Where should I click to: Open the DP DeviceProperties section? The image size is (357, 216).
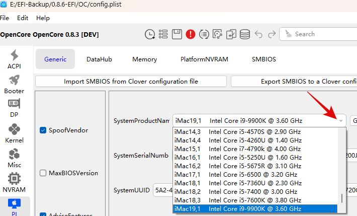click(14, 108)
